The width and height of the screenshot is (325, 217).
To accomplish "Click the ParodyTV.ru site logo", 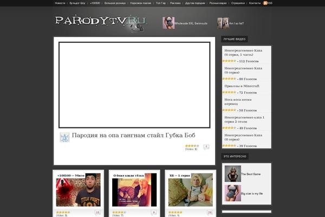I will point(101,23).
